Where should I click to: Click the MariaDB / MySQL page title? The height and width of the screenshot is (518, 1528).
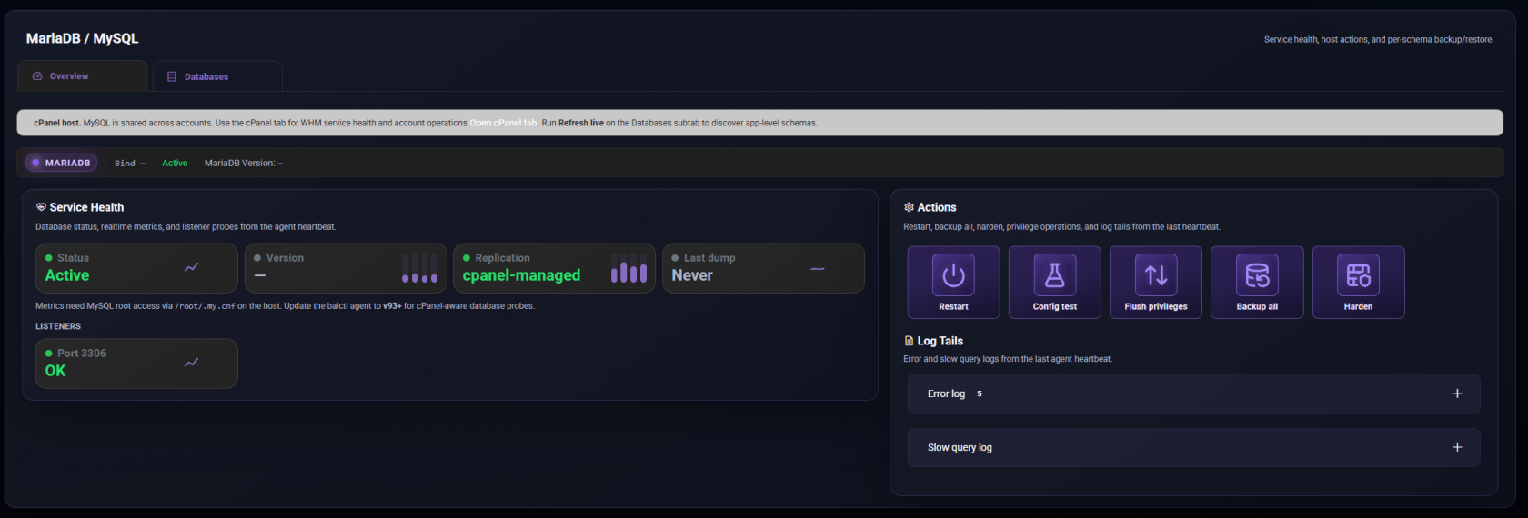tap(83, 38)
